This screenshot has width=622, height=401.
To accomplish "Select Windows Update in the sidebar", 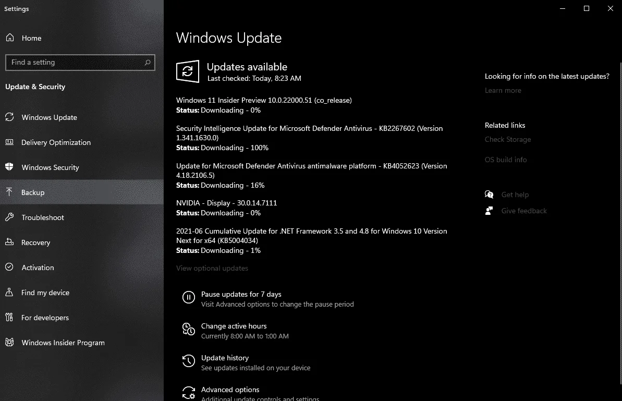I will click(82, 117).
